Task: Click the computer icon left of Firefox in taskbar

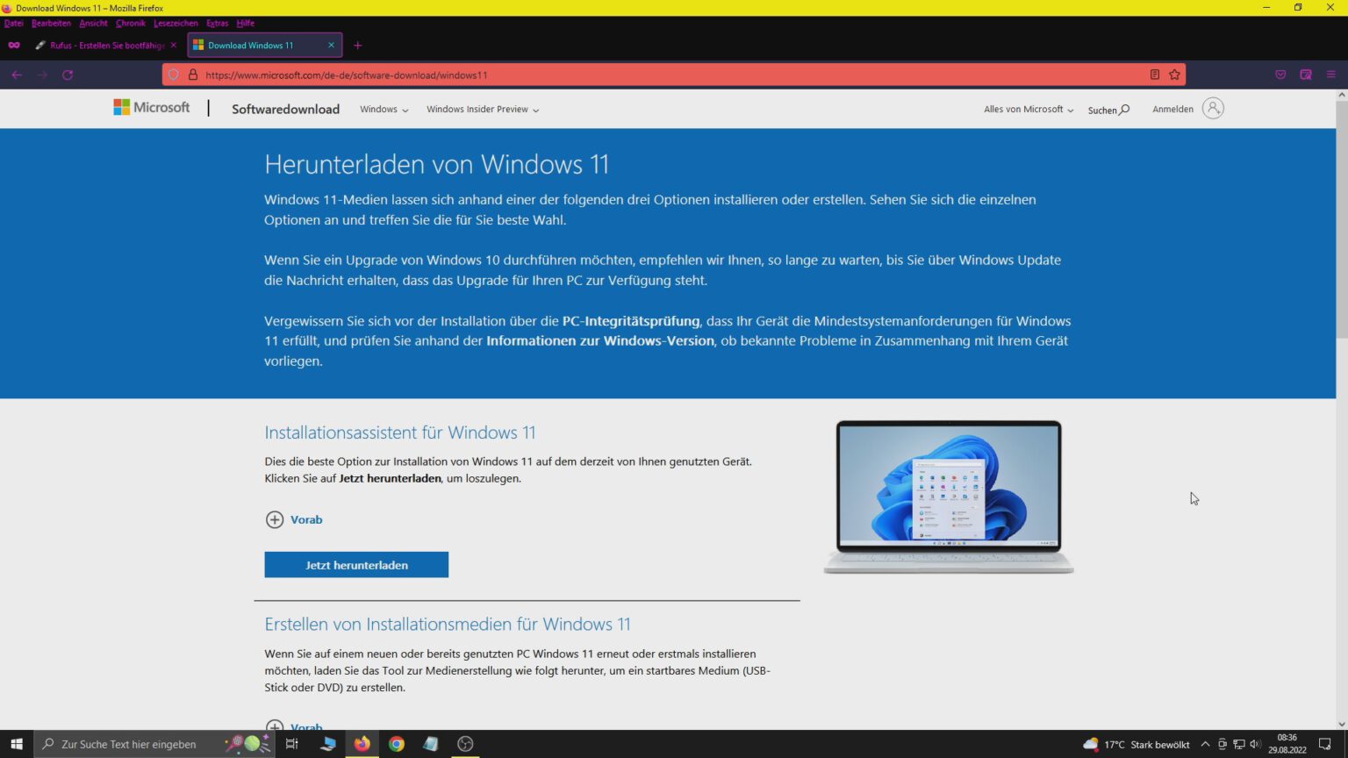Action: pyautogui.click(x=328, y=744)
